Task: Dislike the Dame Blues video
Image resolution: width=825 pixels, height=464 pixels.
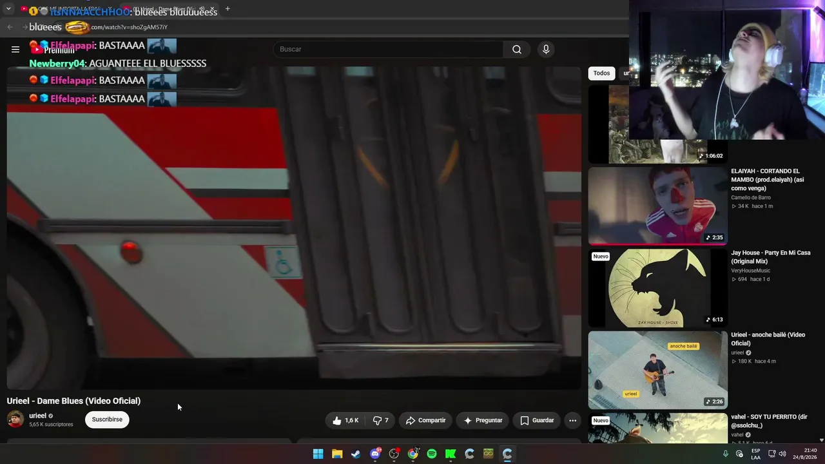Action: 381,420
